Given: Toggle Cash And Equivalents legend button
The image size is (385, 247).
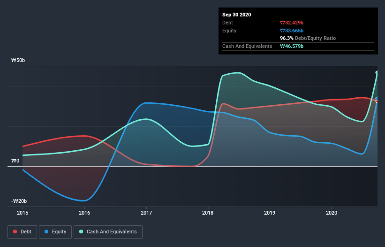Looking at the screenshot, I should pyautogui.click(x=108, y=232).
